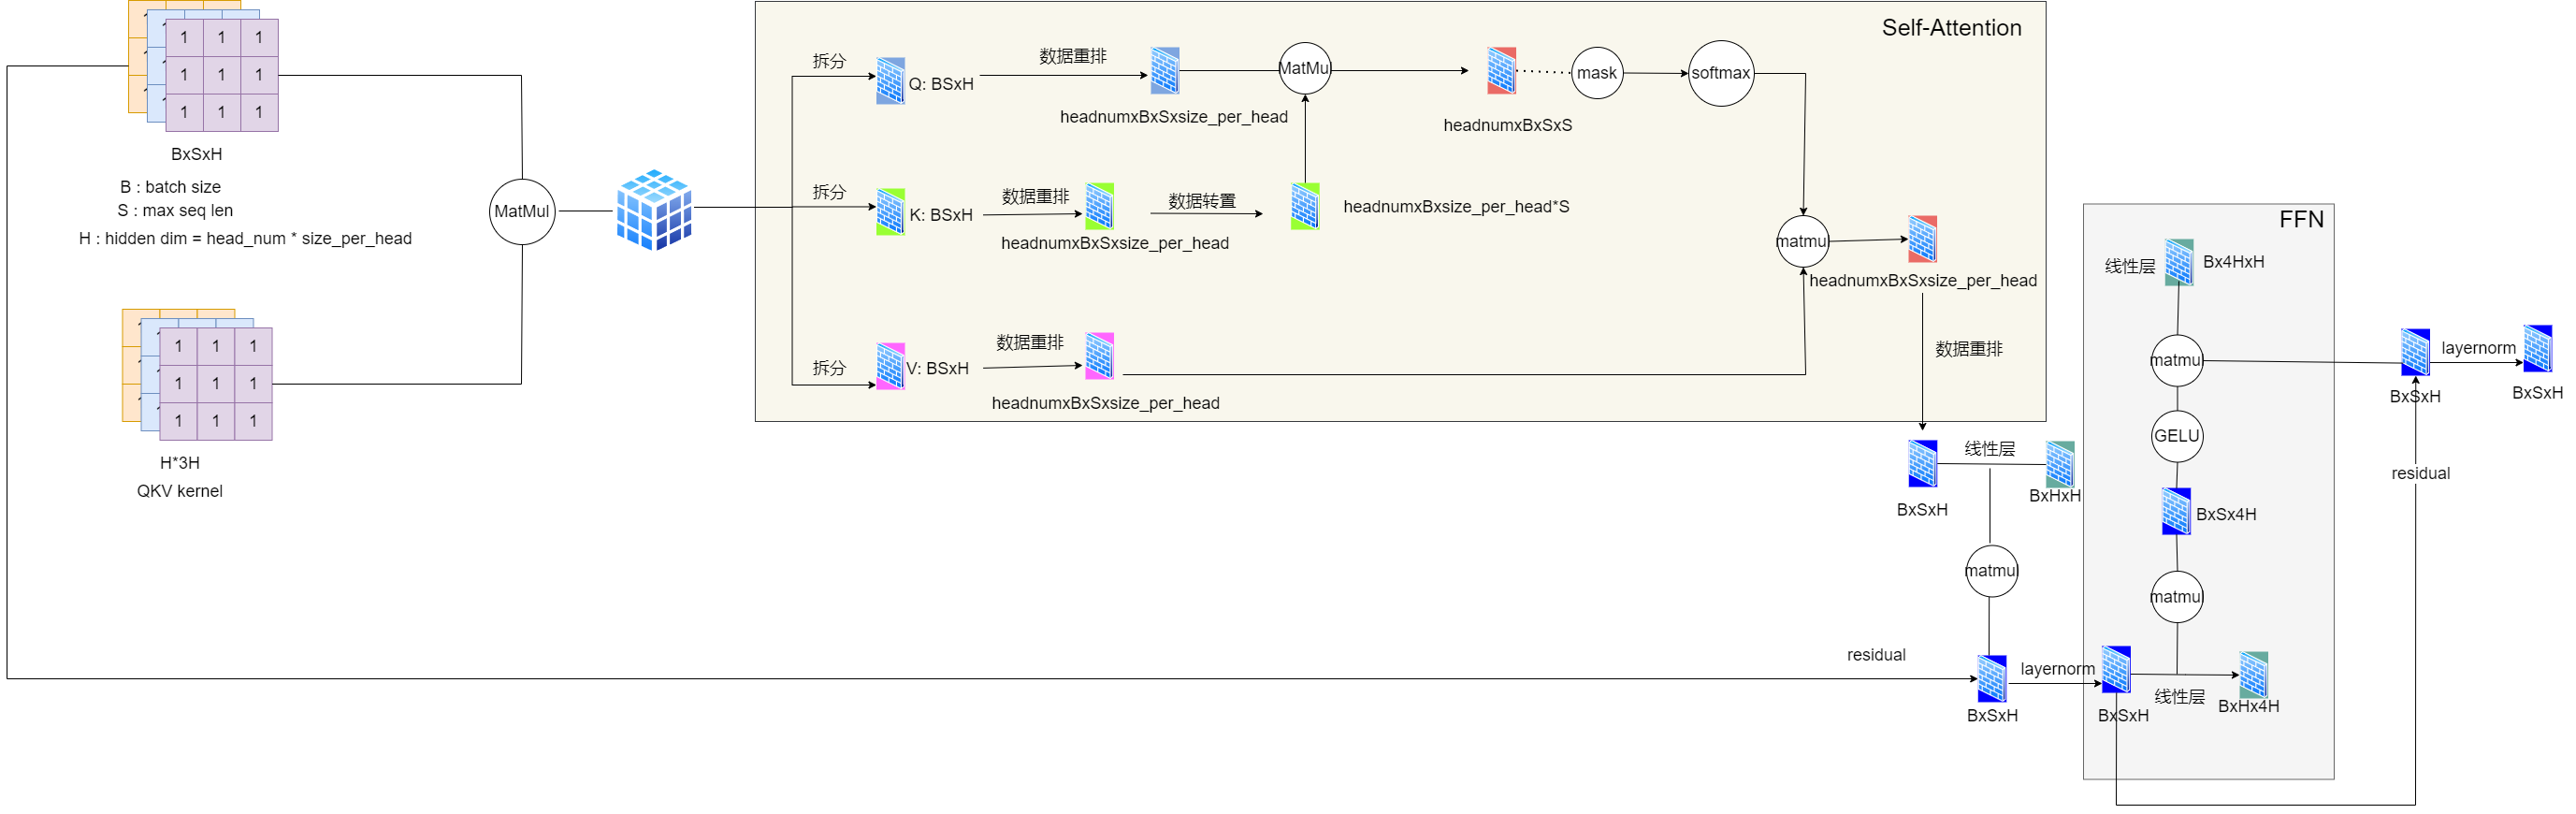Click the BxHxH teal tensor icon
Viewport: 2576px width, 814px height.
(2059, 464)
